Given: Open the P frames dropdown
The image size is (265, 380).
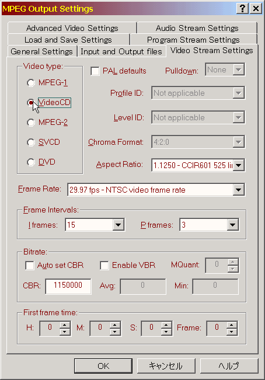Looking at the screenshot, I should [x=232, y=225].
